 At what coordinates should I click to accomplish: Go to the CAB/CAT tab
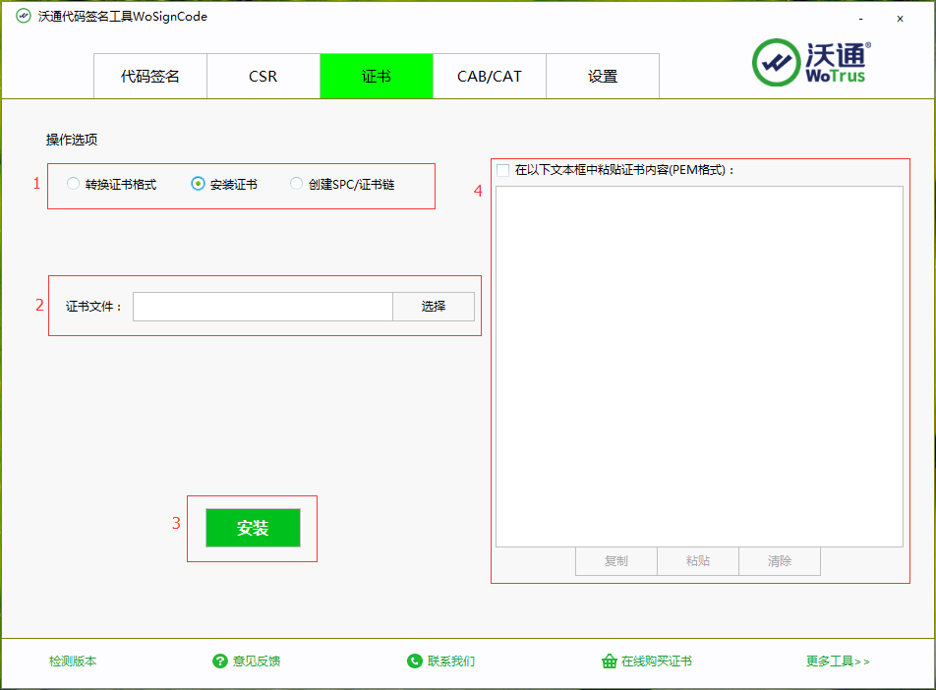coord(489,77)
